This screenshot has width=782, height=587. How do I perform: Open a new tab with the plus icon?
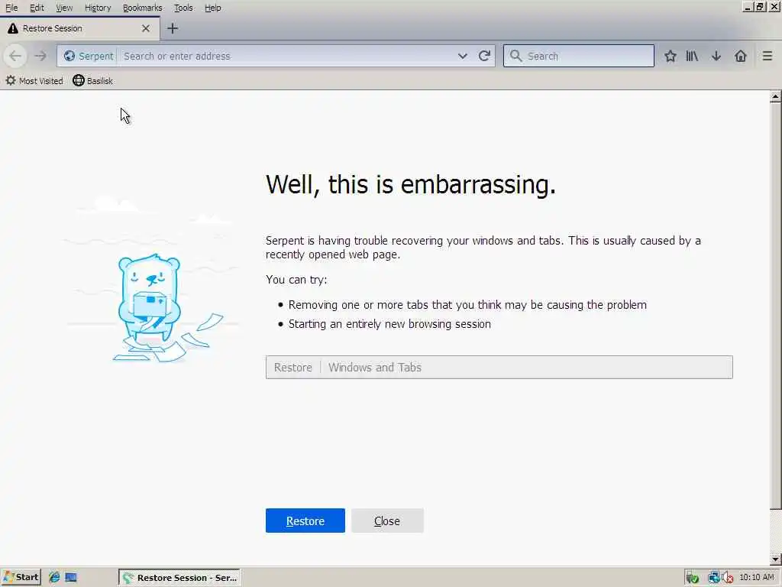(x=173, y=28)
